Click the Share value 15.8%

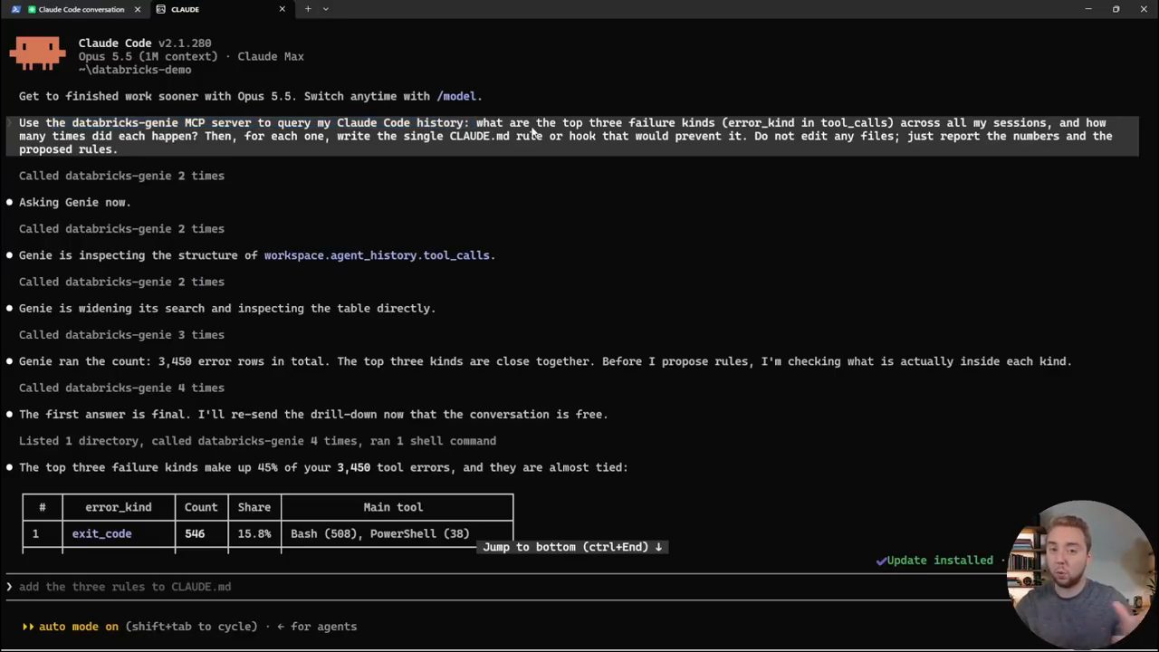click(254, 534)
